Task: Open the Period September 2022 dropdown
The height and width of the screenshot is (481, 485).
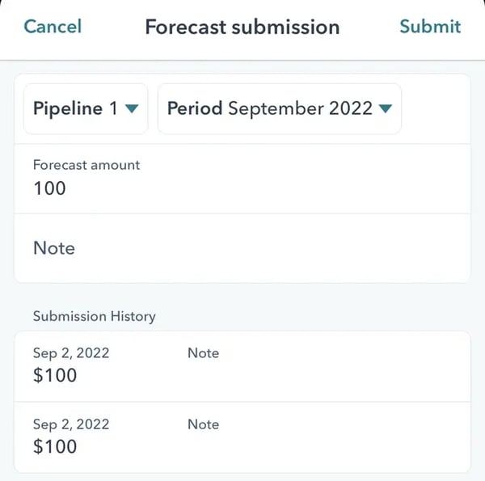Action: point(279,108)
